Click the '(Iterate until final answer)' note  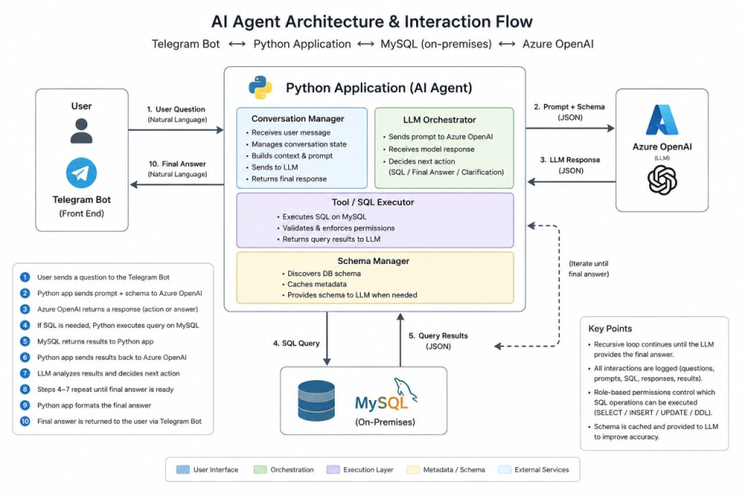pos(589,268)
